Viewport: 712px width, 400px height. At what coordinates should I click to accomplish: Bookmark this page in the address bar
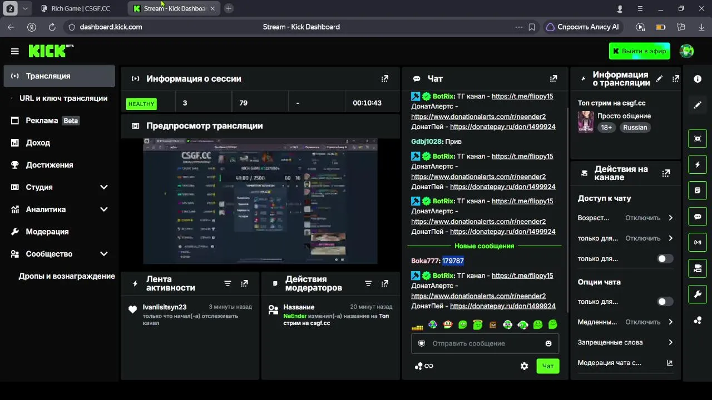coord(532,27)
